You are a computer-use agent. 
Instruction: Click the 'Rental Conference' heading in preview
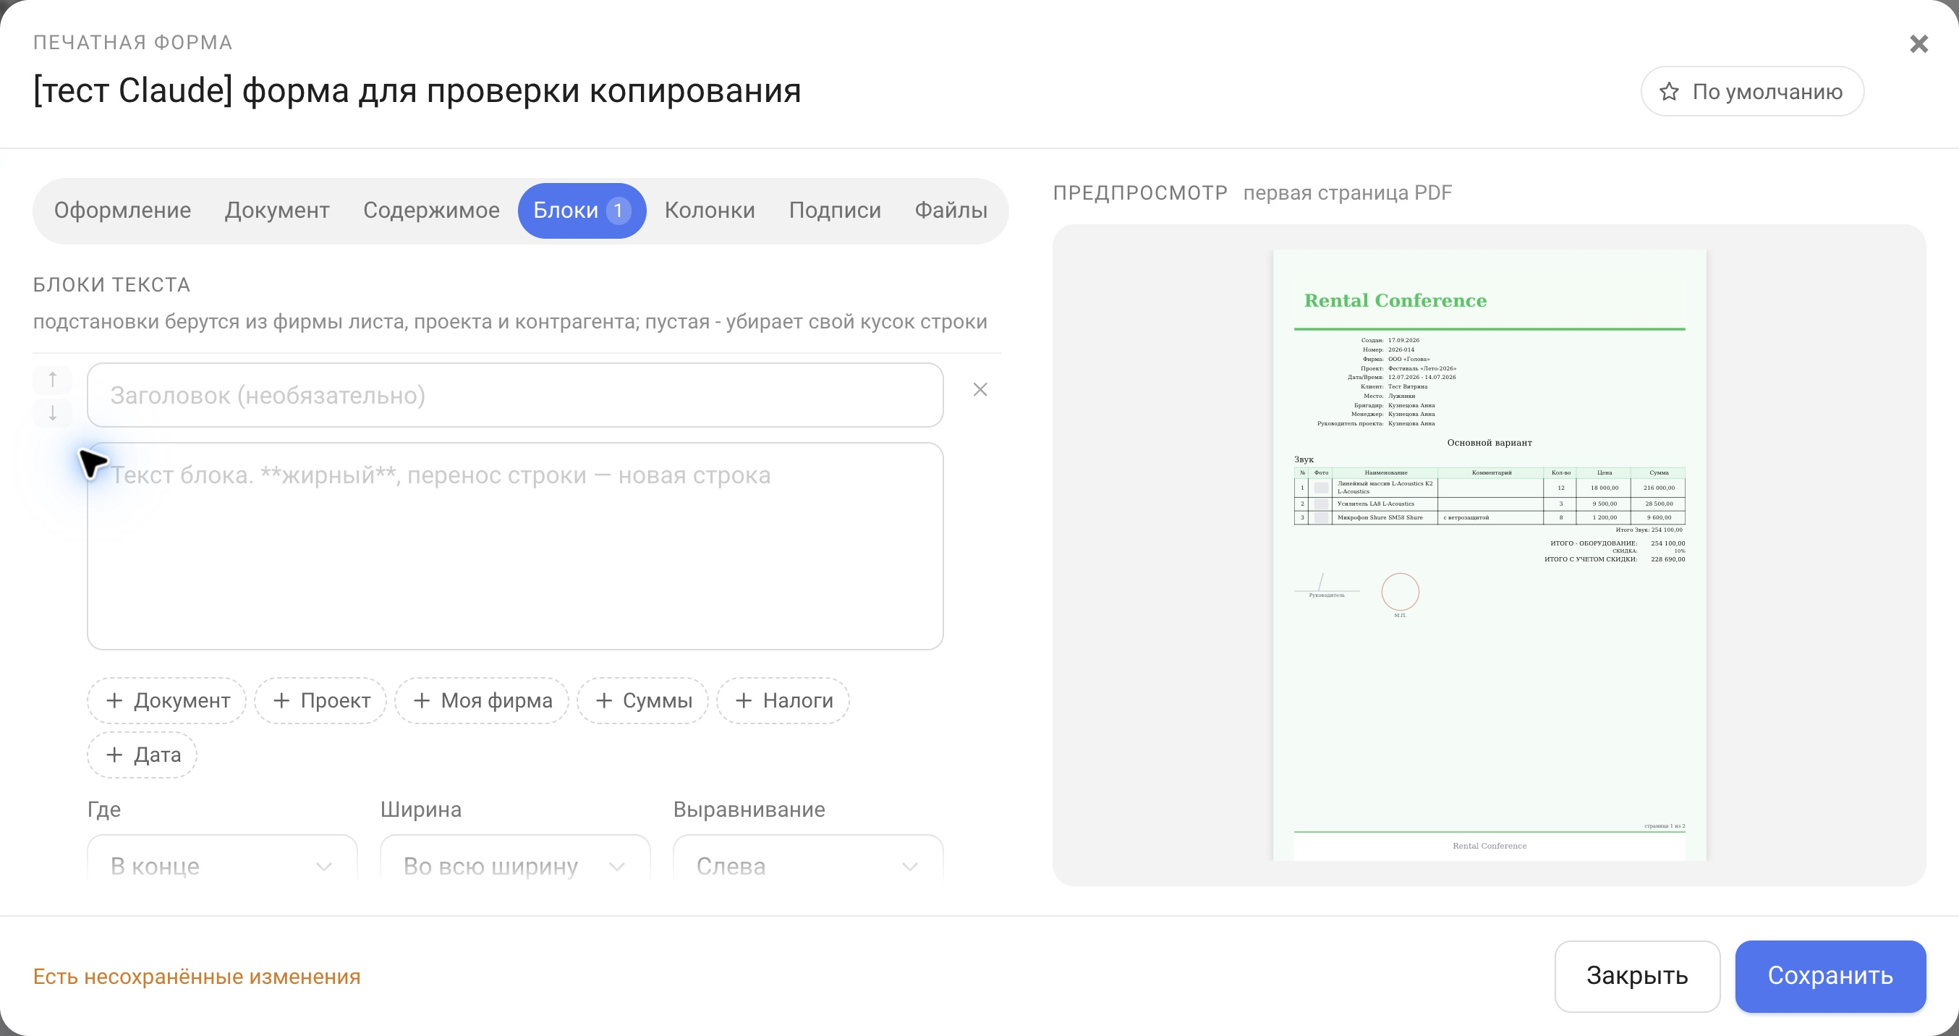pos(1395,300)
